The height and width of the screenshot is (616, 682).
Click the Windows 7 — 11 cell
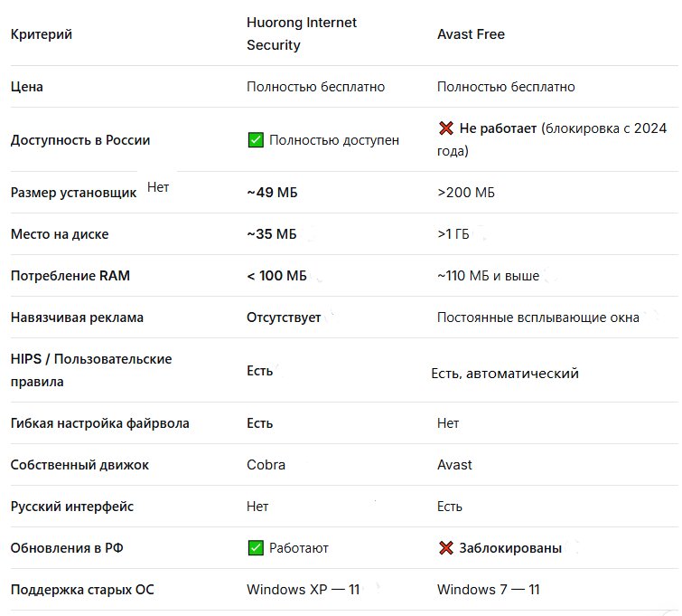pos(489,589)
